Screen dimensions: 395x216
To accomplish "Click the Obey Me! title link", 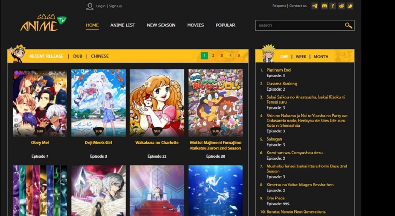I will click(x=40, y=143).
